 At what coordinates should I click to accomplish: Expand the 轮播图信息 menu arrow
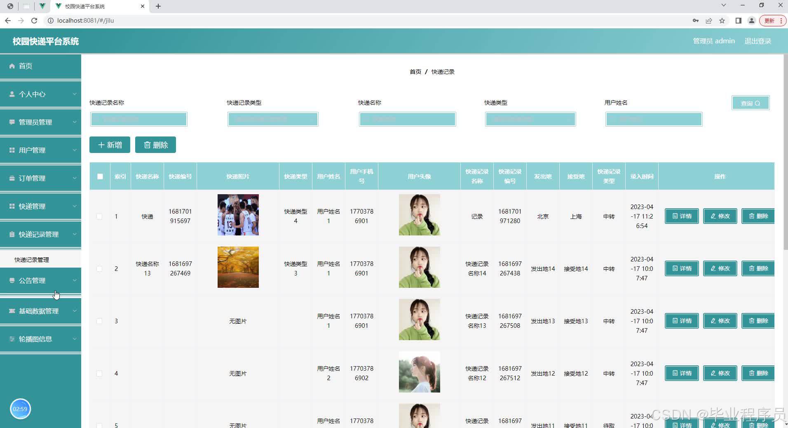coord(75,339)
